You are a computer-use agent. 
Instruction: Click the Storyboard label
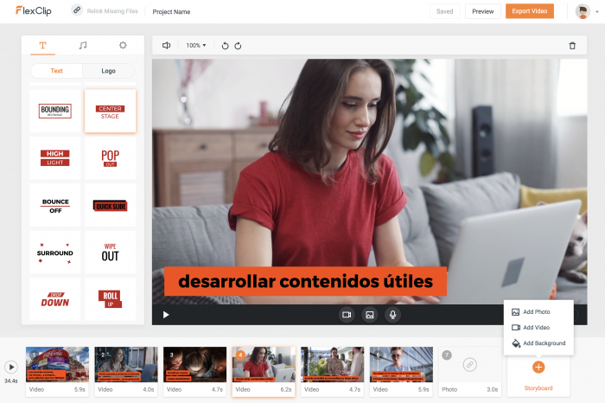[538, 388]
